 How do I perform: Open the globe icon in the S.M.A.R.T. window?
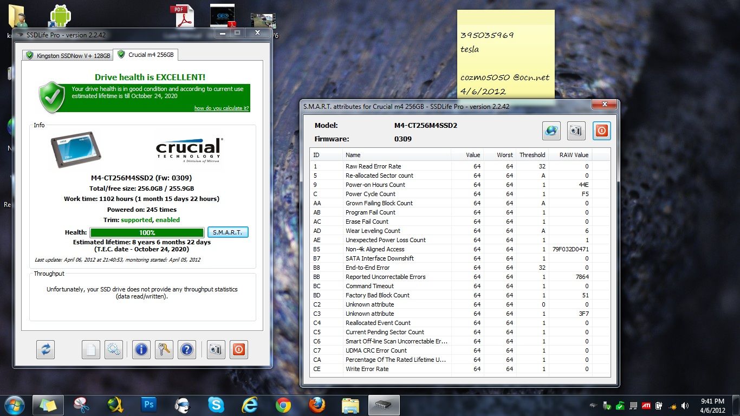(551, 131)
